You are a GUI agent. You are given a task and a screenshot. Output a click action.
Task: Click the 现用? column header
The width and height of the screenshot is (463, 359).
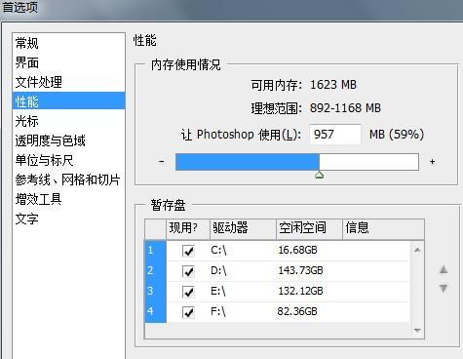pos(187,229)
